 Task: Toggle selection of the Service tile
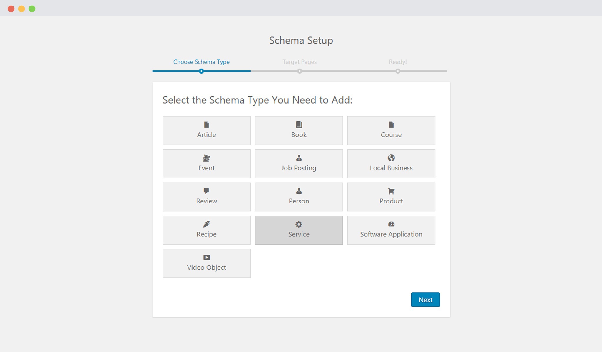[299, 230]
